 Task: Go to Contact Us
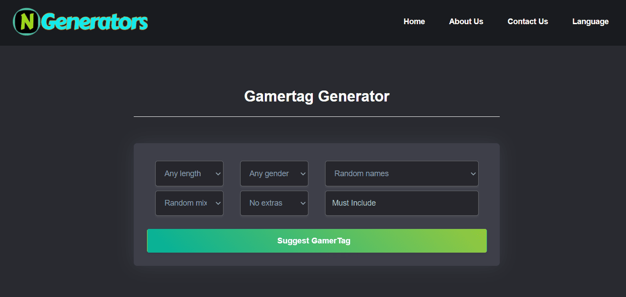click(527, 21)
